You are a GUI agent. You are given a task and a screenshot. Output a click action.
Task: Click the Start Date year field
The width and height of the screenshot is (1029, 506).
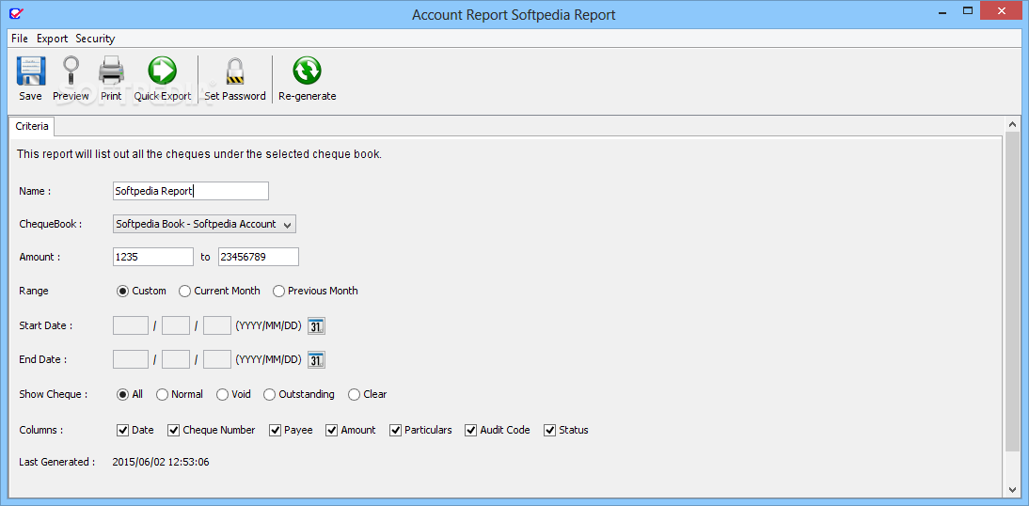click(131, 325)
